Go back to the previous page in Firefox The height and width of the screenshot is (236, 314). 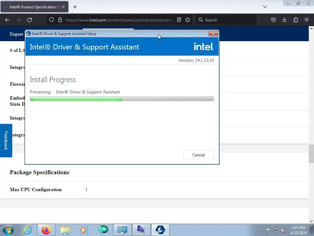point(7,20)
